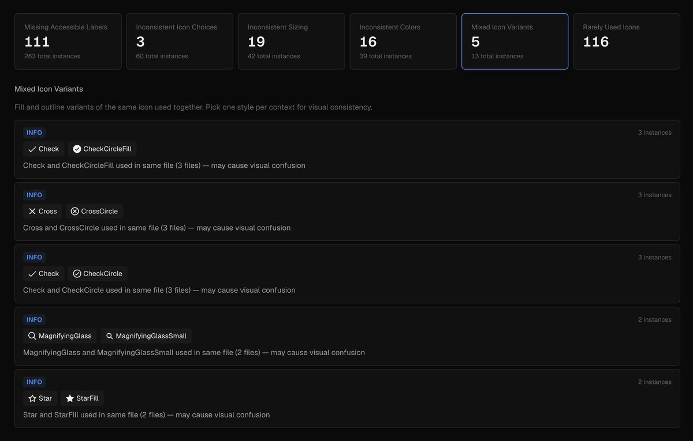This screenshot has height=441, width=693.
Task: Click the '116' count
Action: 596,42
